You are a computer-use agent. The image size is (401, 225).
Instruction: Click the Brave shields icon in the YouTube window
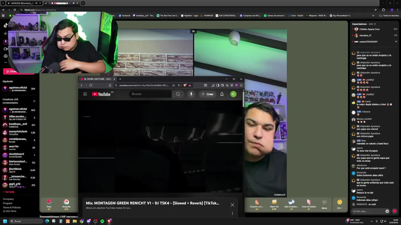pyautogui.click(x=185, y=85)
